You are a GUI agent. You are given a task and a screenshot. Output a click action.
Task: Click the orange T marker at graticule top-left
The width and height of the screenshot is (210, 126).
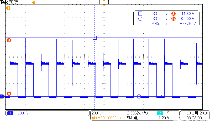click(x=8, y=8)
